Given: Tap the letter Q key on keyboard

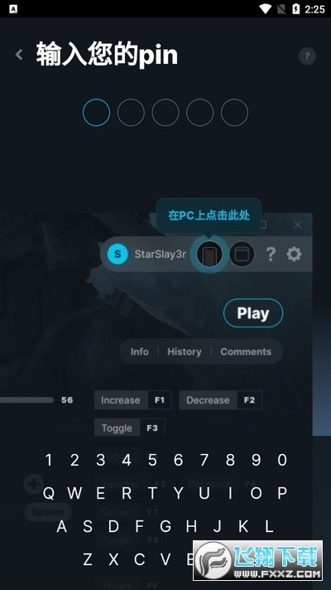Looking at the screenshot, I should [49, 493].
